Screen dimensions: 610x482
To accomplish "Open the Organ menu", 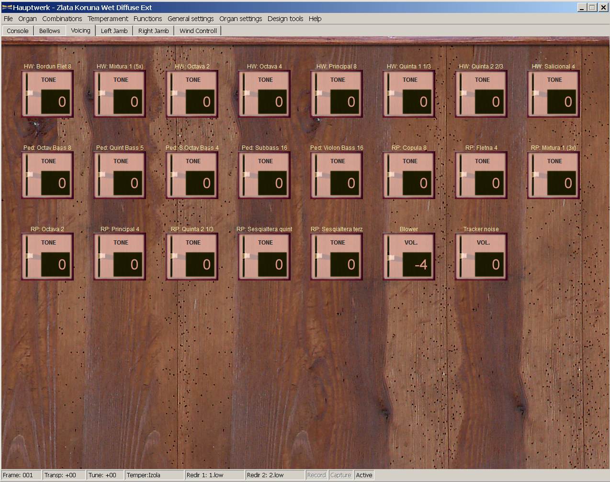I will pos(27,19).
